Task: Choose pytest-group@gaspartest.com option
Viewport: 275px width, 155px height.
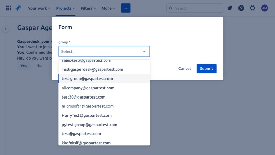Action: [104, 125]
